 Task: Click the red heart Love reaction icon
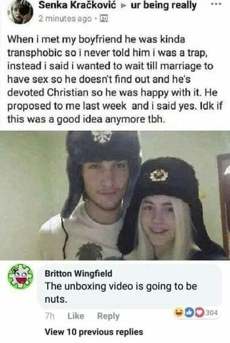click(199, 313)
